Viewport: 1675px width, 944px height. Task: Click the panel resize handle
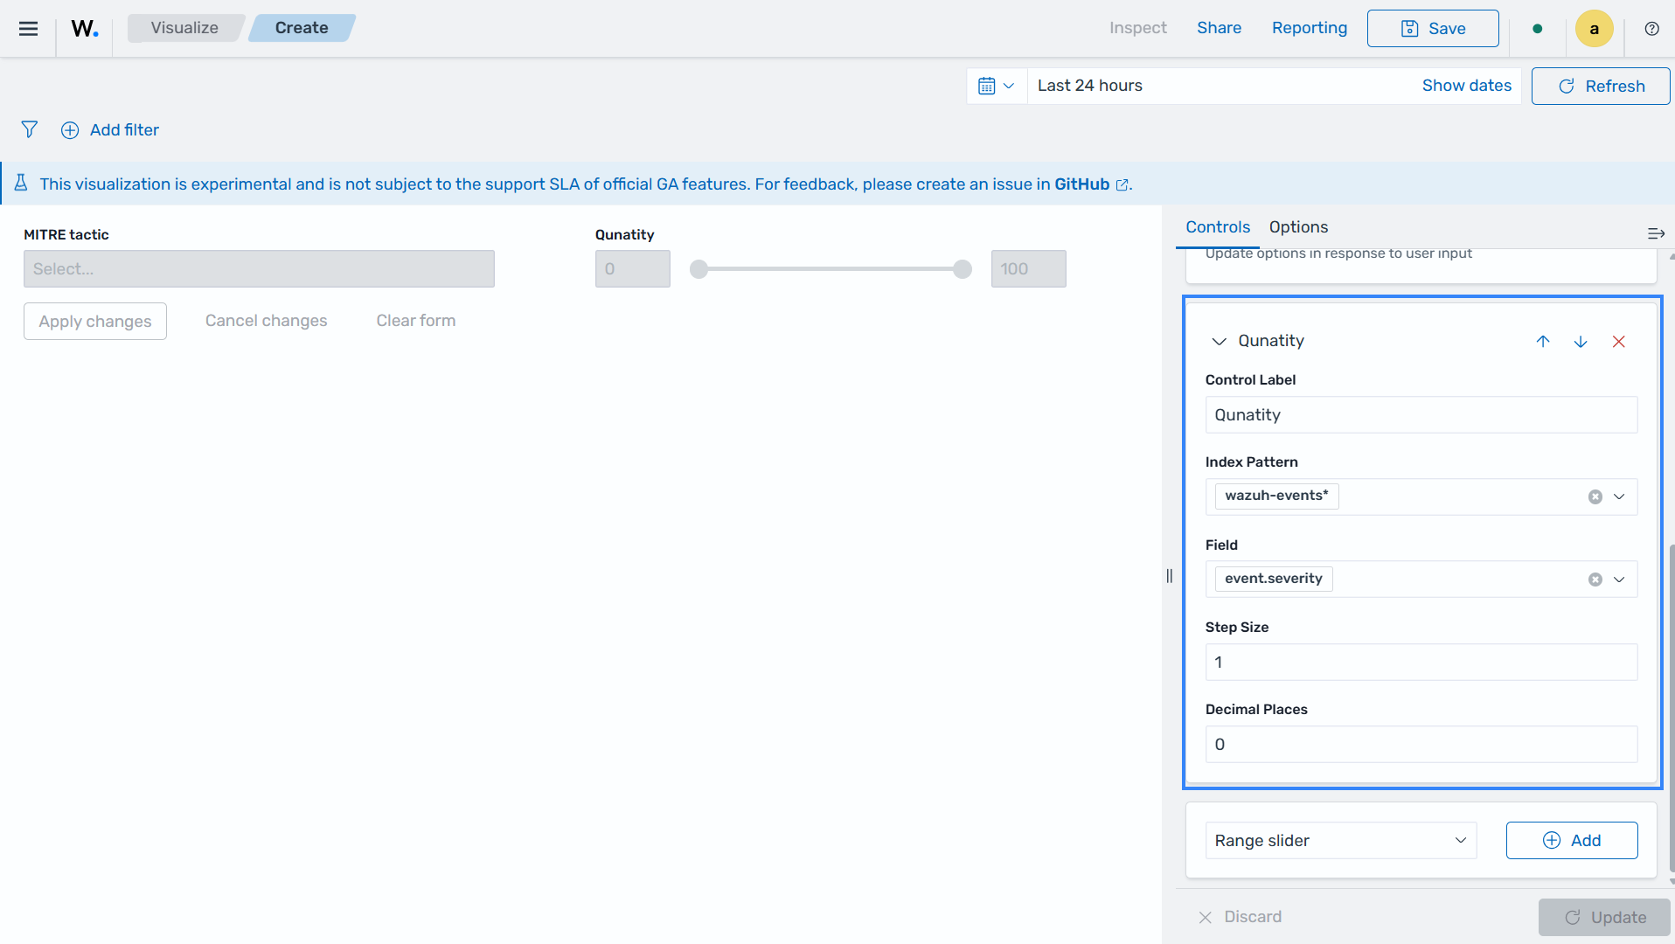1169,575
